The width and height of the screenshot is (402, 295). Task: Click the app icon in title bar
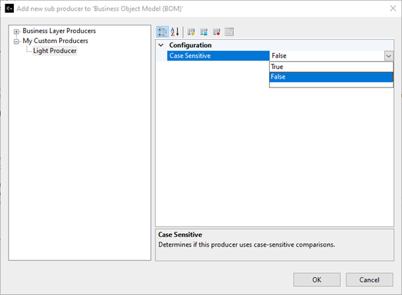(x=9, y=7)
